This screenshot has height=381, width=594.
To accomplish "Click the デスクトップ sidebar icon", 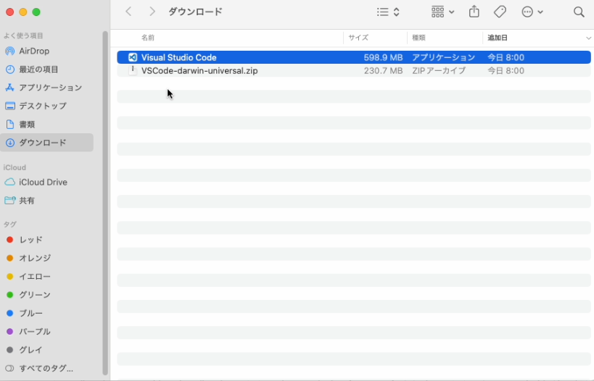I will coord(10,106).
